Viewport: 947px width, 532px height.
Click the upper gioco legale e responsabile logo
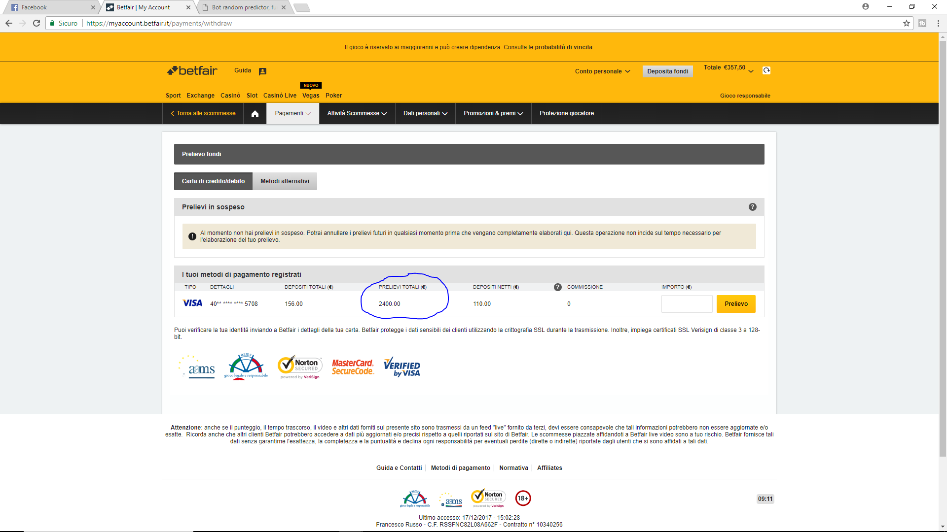246,367
